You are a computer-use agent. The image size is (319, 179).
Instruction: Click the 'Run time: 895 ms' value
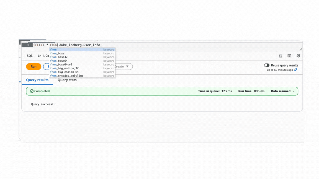(251, 91)
